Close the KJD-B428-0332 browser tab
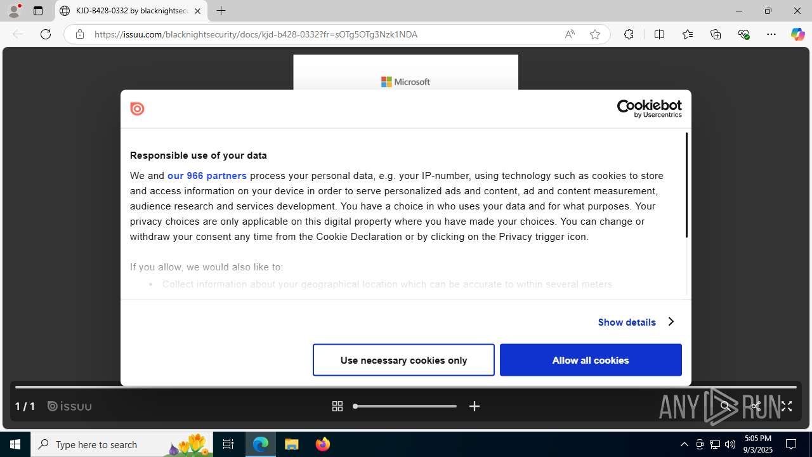Viewport: 812px width, 457px height. (197, 11)
